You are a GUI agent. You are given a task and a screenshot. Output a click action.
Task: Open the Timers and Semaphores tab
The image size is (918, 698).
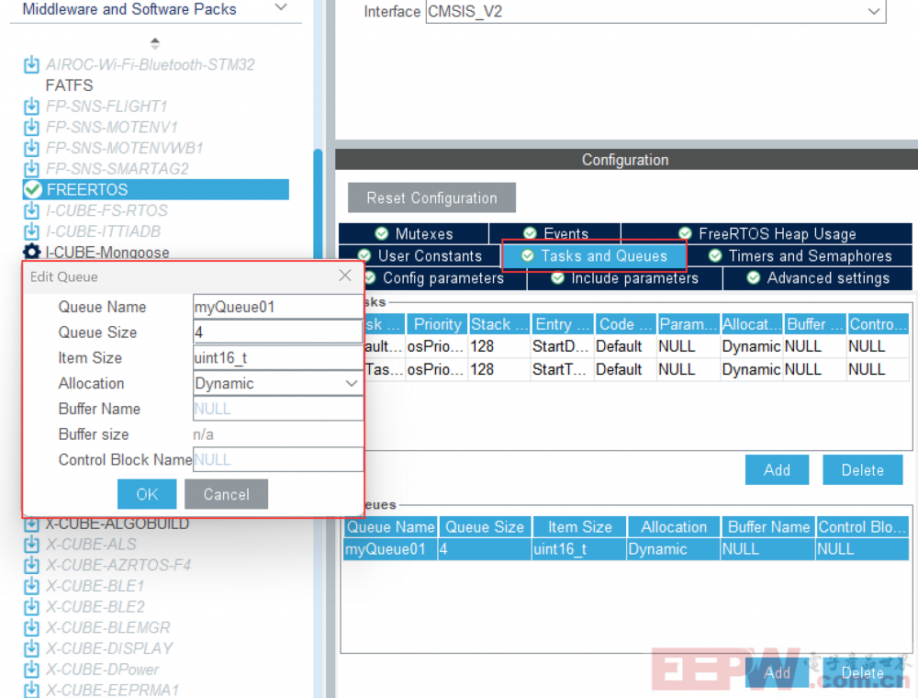coord(800,256)
